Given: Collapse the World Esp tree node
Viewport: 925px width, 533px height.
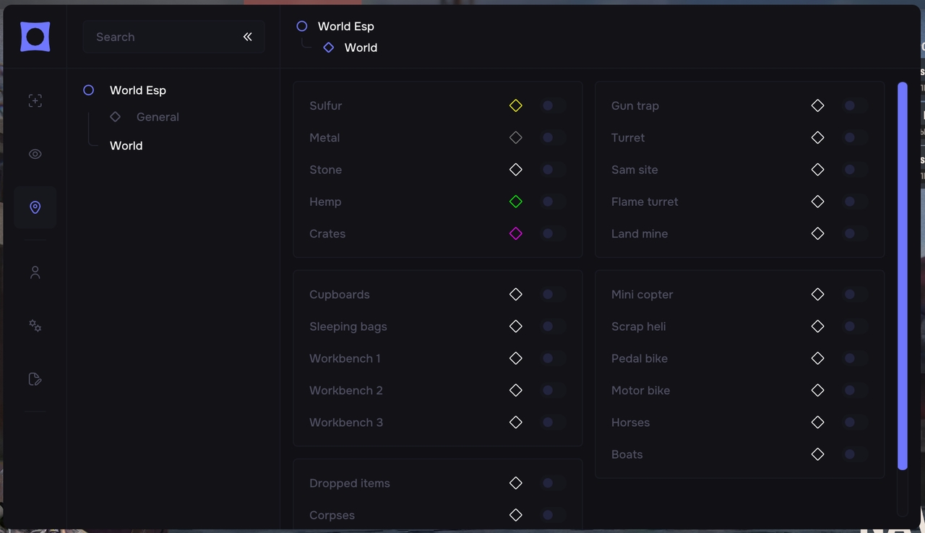Looking at the screenshot, I should (88, 90).
